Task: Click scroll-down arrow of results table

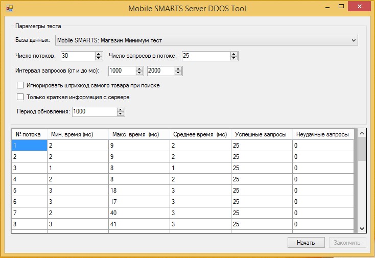Action: coord(362,229)
